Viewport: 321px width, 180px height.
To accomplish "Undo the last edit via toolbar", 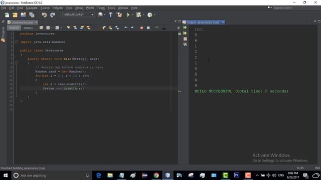I will [x=44, y=15].
